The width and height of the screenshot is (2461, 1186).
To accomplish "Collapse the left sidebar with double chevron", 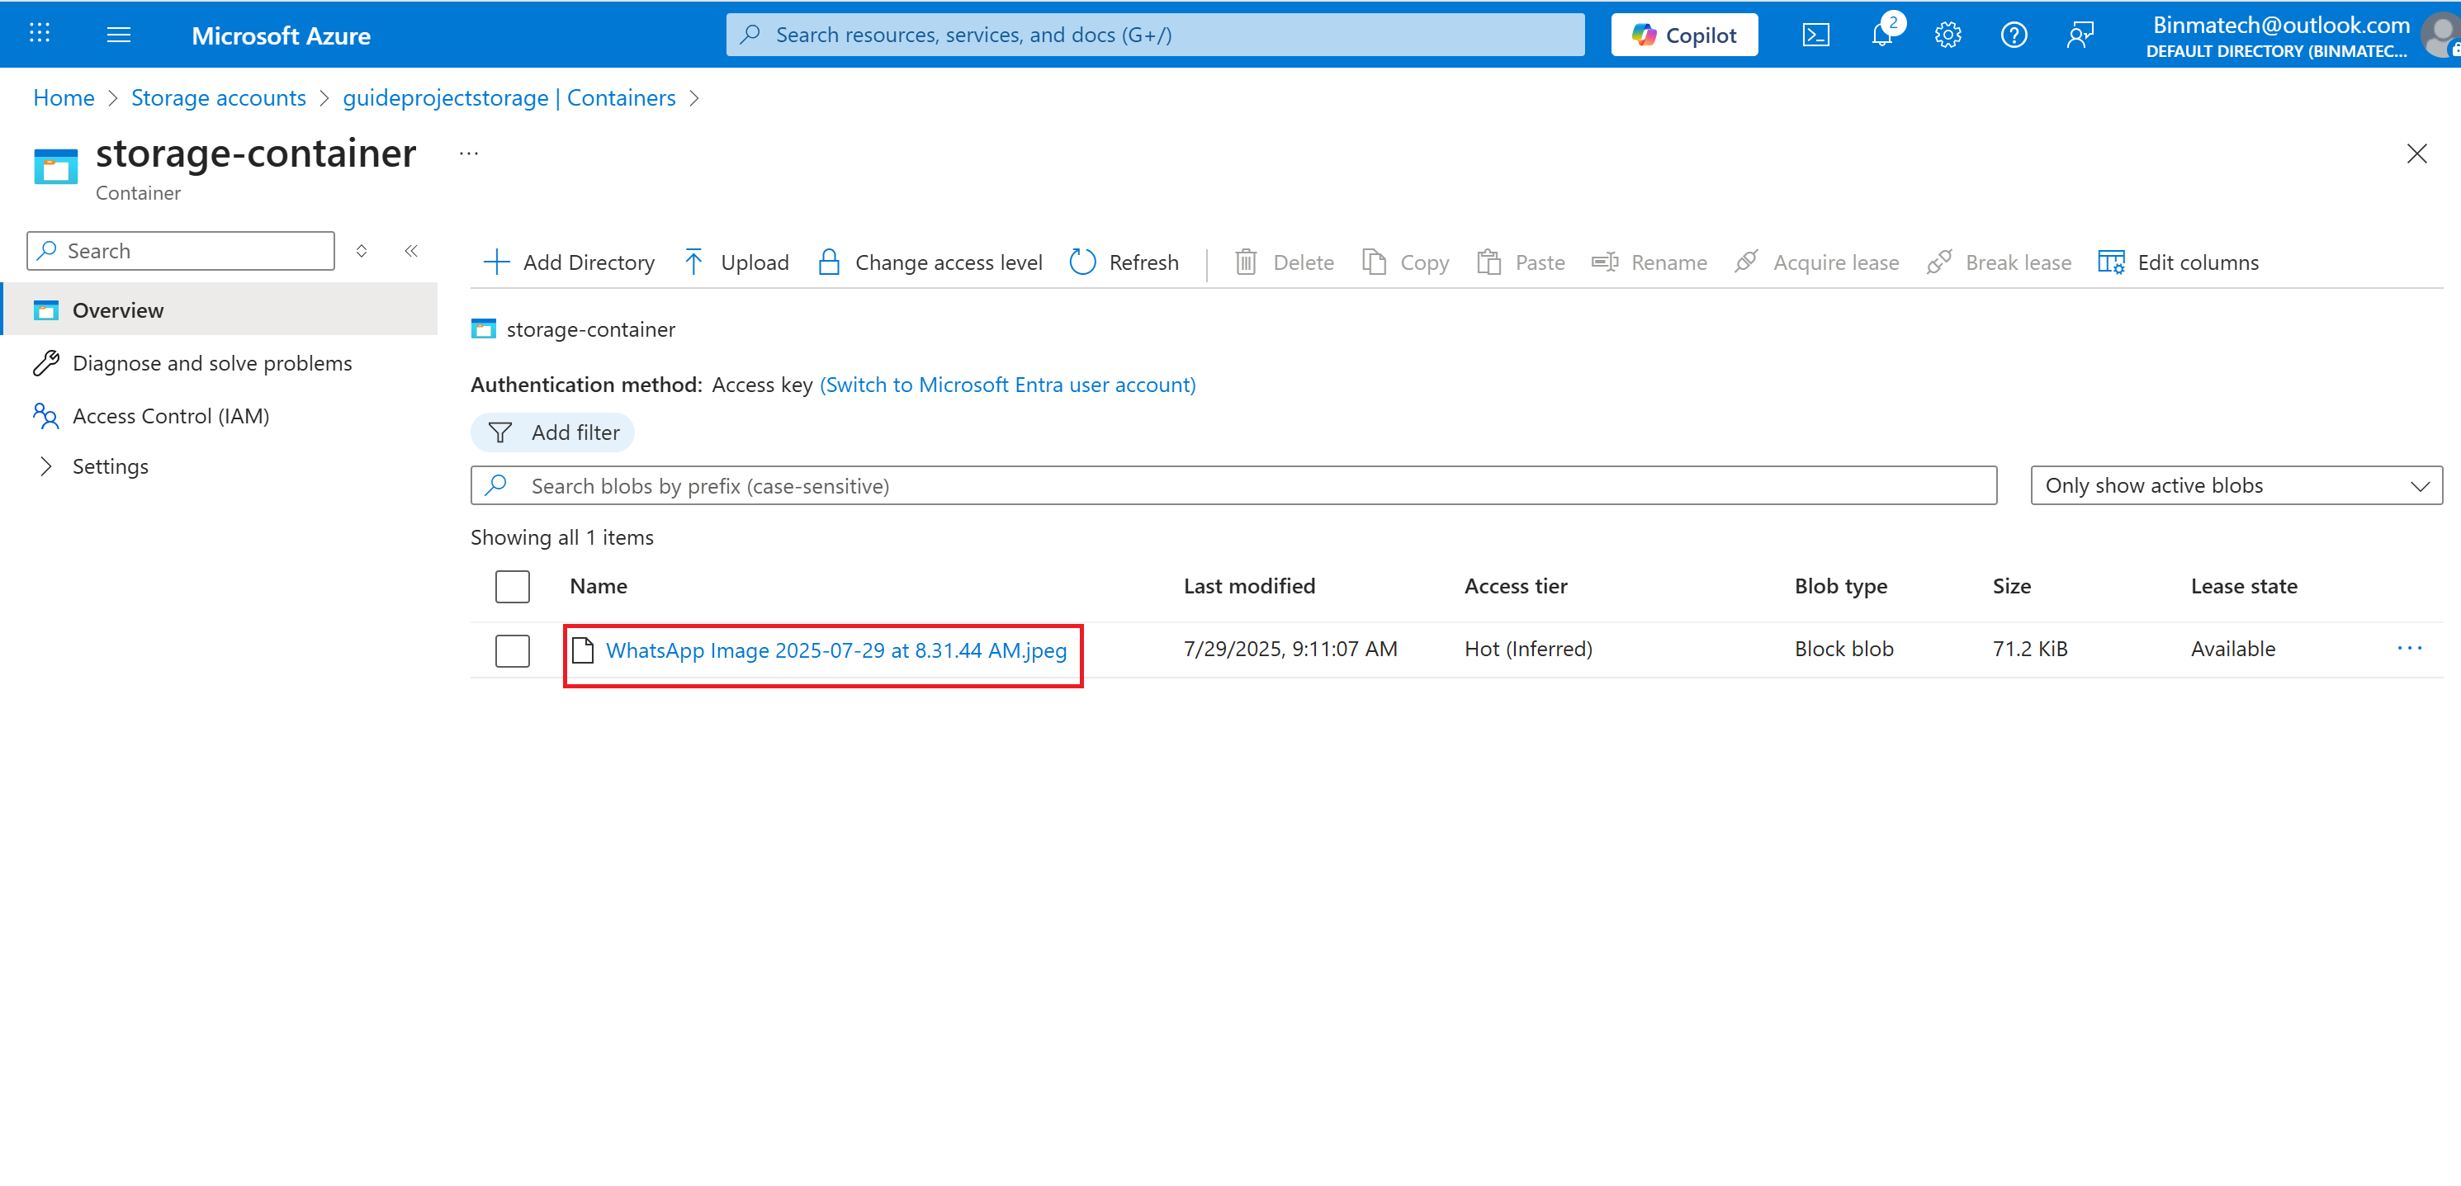I will tap(411, 251).
